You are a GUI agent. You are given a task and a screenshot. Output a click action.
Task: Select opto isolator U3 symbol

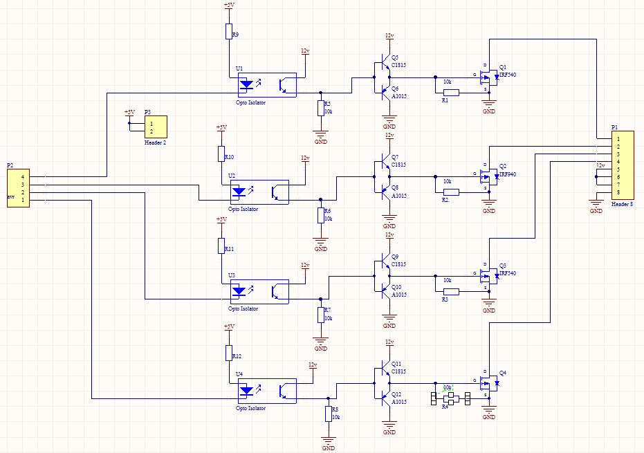259,292
